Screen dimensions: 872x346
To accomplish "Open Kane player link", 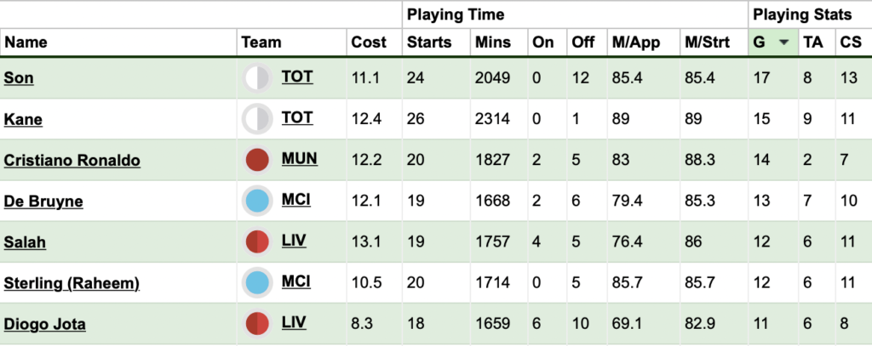I will pyautogui.click(x=23, y=119).
